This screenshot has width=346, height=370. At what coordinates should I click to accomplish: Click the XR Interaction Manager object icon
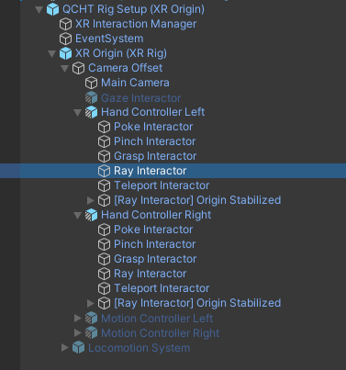[x=65, y=24]
